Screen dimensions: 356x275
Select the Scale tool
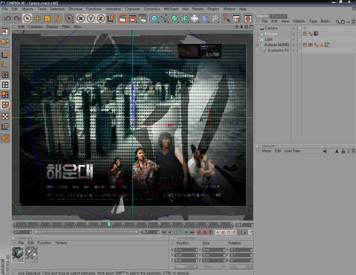tap(47, 18)
